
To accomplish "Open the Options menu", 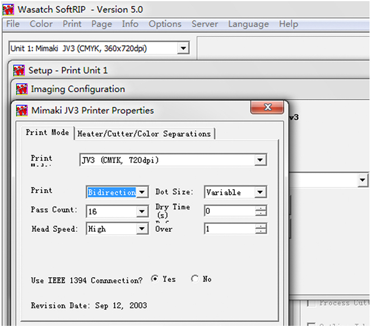I will click(165, 24).
